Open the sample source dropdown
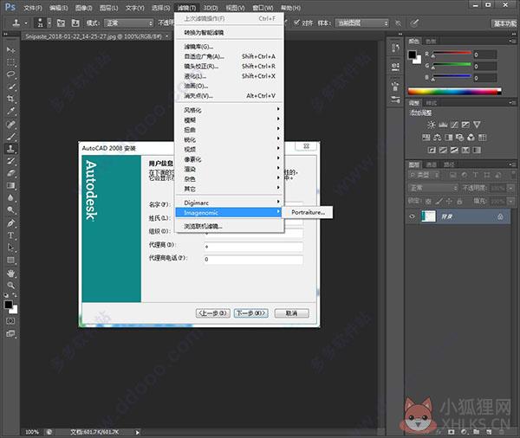Image resolution: width=520 pixels, height=438 pixels. coord(361,23)
